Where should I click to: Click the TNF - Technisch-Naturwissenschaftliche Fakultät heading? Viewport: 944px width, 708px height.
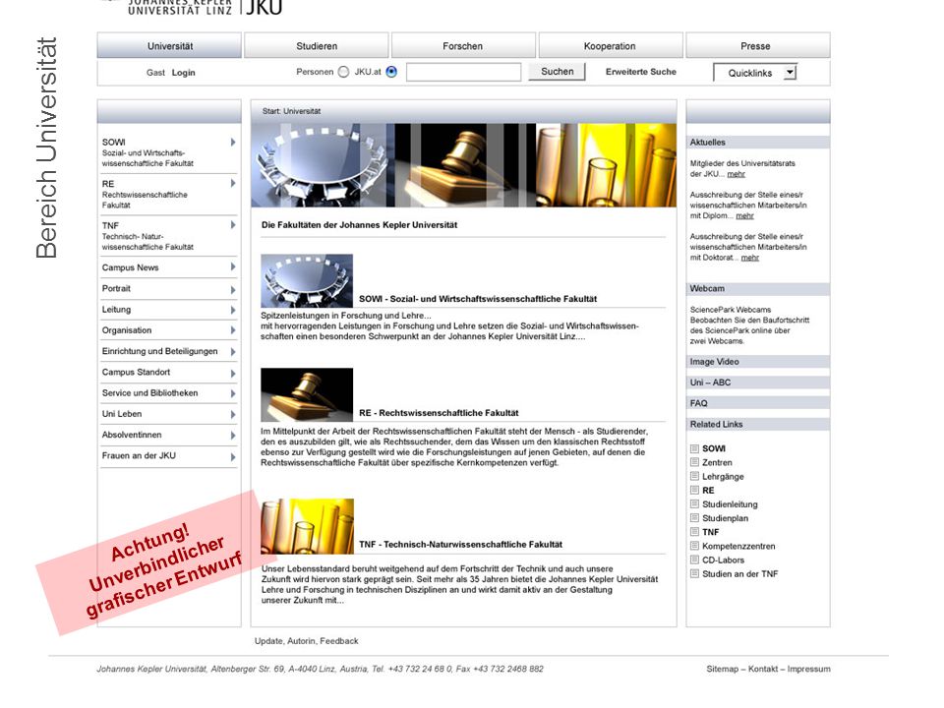[460, 544]
